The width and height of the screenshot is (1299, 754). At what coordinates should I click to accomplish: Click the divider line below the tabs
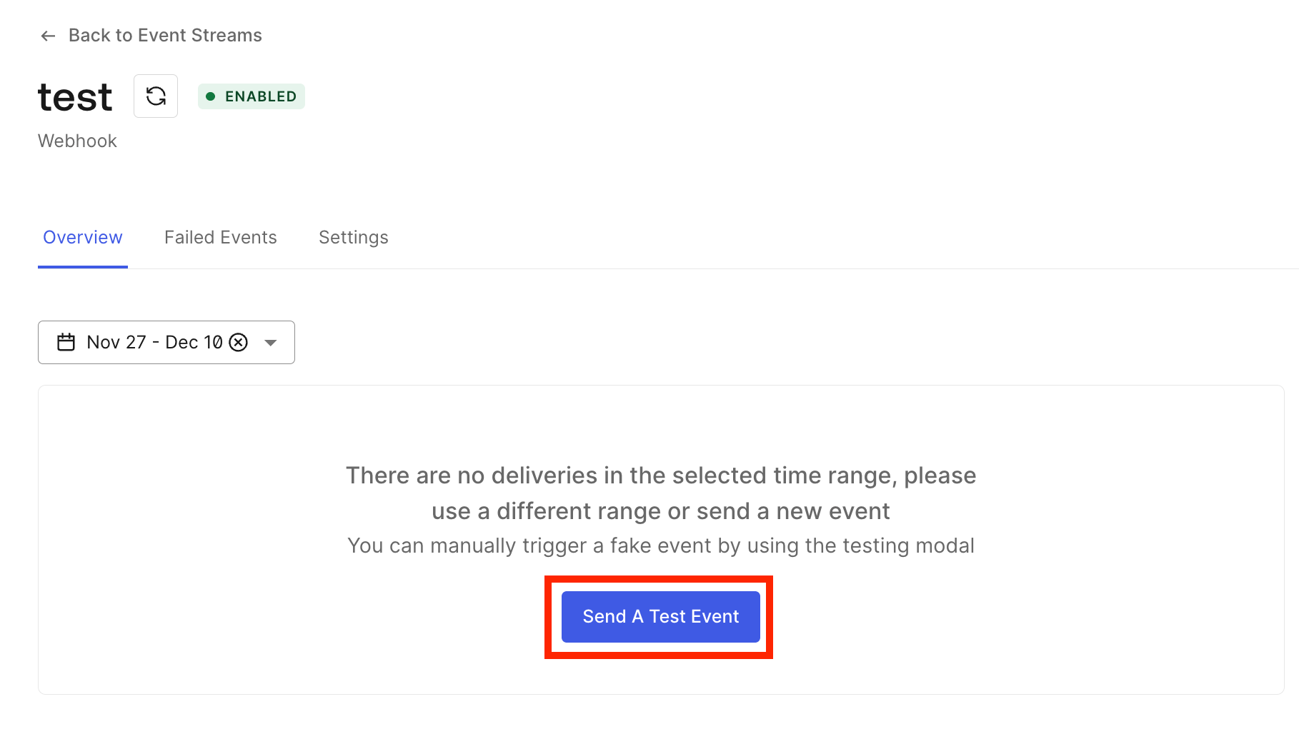coord(715,268)
